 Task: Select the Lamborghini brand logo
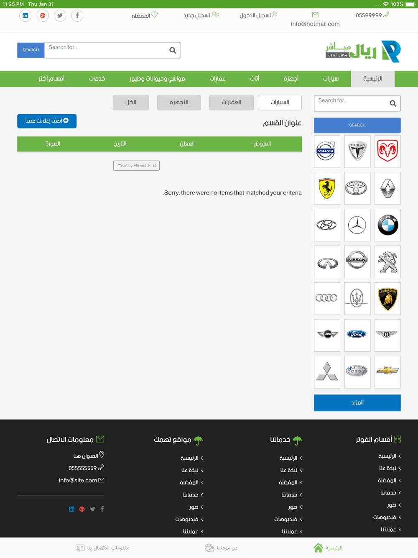pyautogui.click(x=387, y=299)
